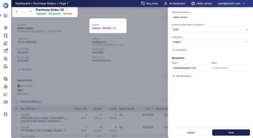Close Purchase Order 35 with the X
Image resolution: width=253 pixels, height=138 pixels.
point(16,12)
